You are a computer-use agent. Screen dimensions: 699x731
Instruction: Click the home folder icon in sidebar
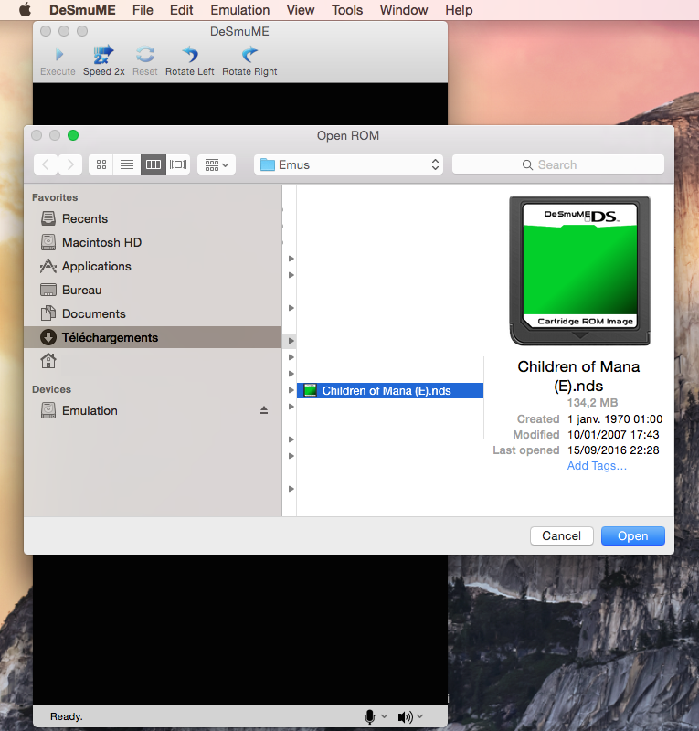(x=48, y=361)
